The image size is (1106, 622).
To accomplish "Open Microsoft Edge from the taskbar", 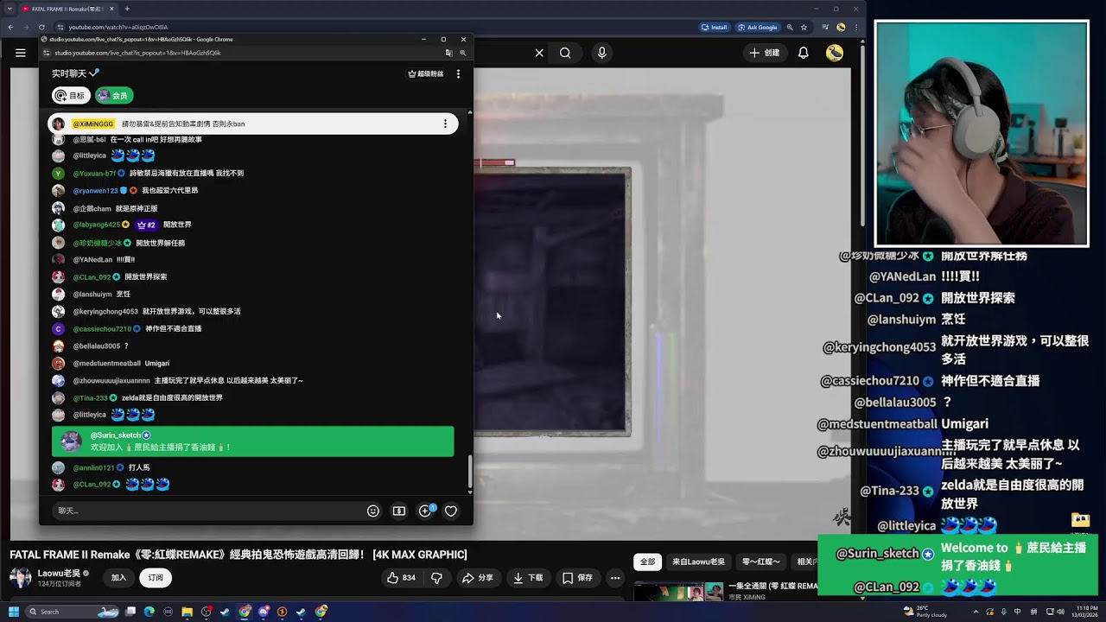I will 149,612.
